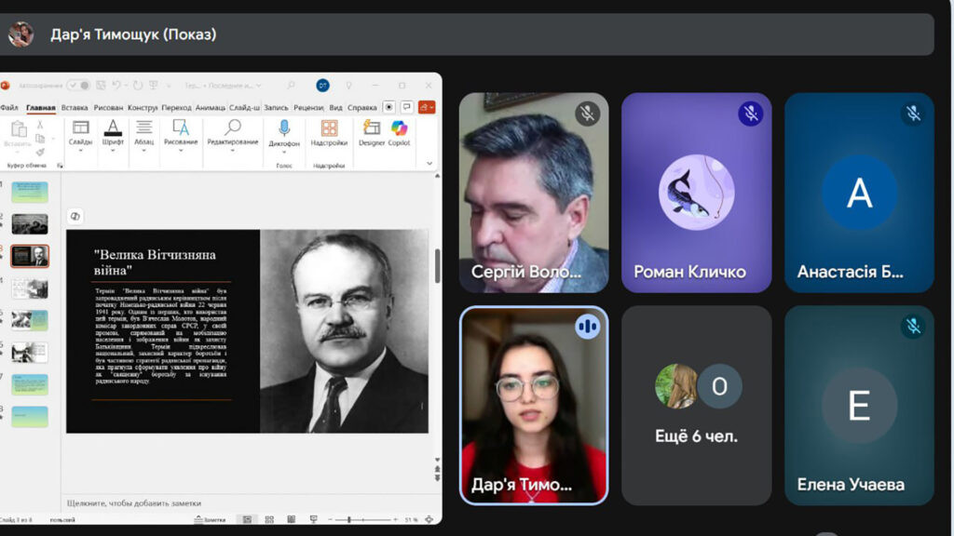Open the clipboard dialog launcher
The height and width of the screenshot is (536, 954).
click(60, 166)
